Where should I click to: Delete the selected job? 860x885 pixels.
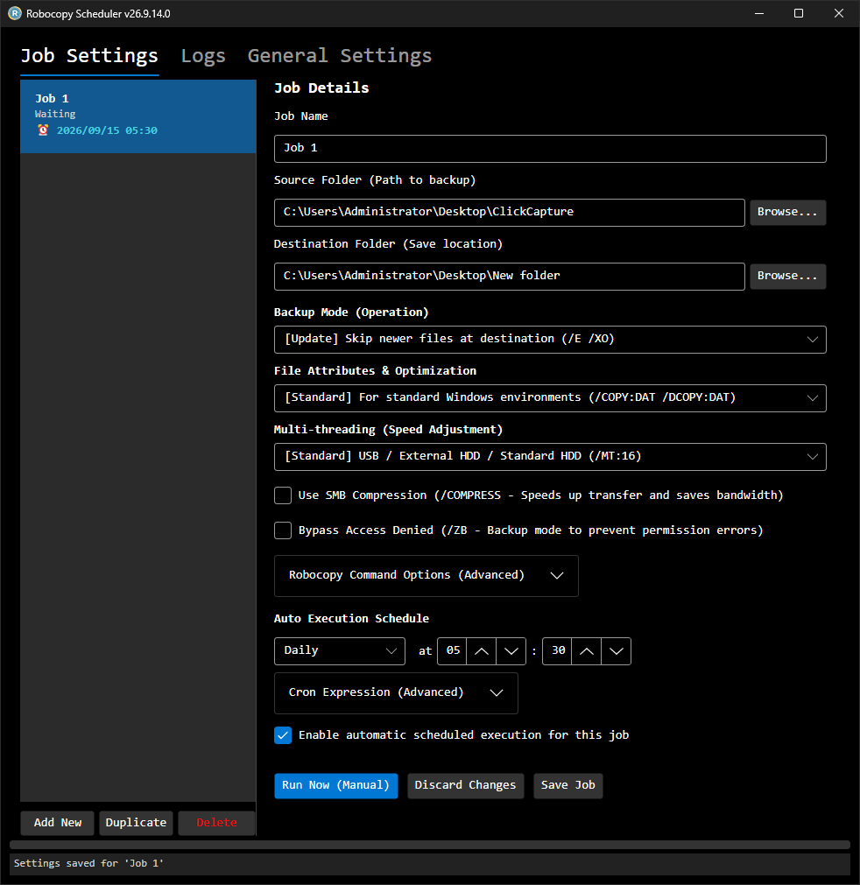pyautogui.click(x=216, y=823)
